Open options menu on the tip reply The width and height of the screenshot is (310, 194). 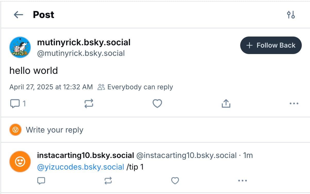242,181
